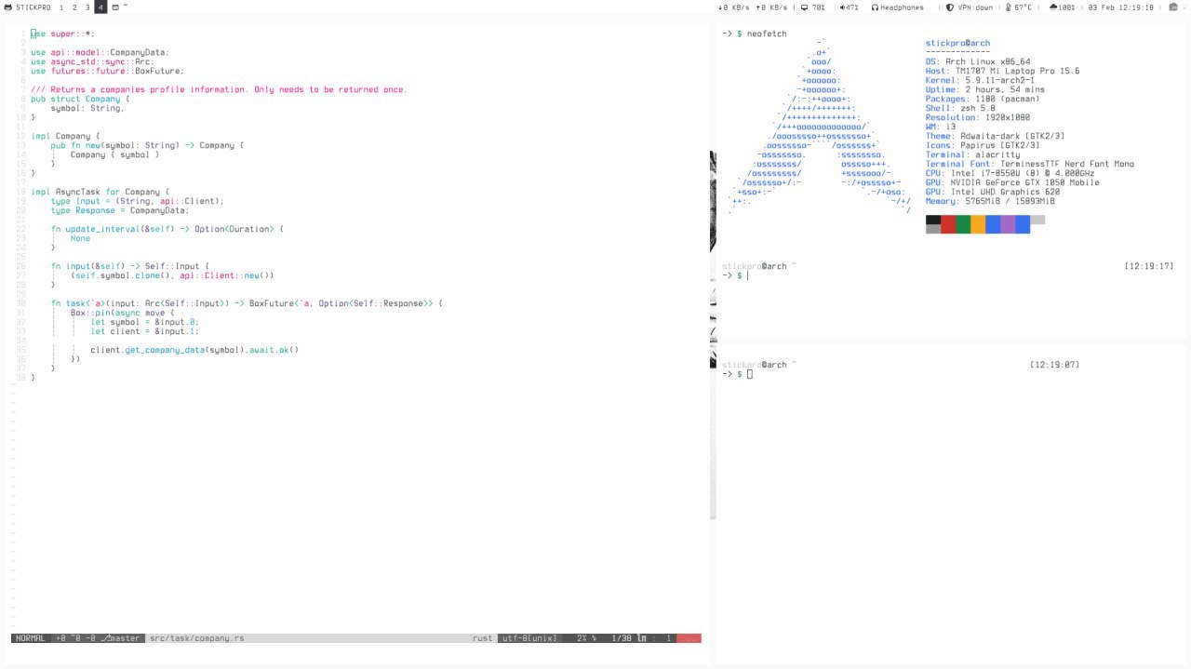Click the GPU: NVIDIA GeForce GTX 1050 line

coord(1012,182)
